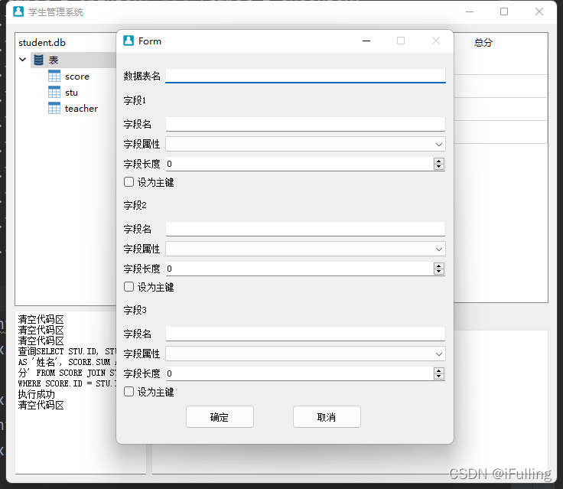This screenshot has height=489, width=563.
Task: Focus the 字段1 字段名 input
Action: tap(305, 124)
